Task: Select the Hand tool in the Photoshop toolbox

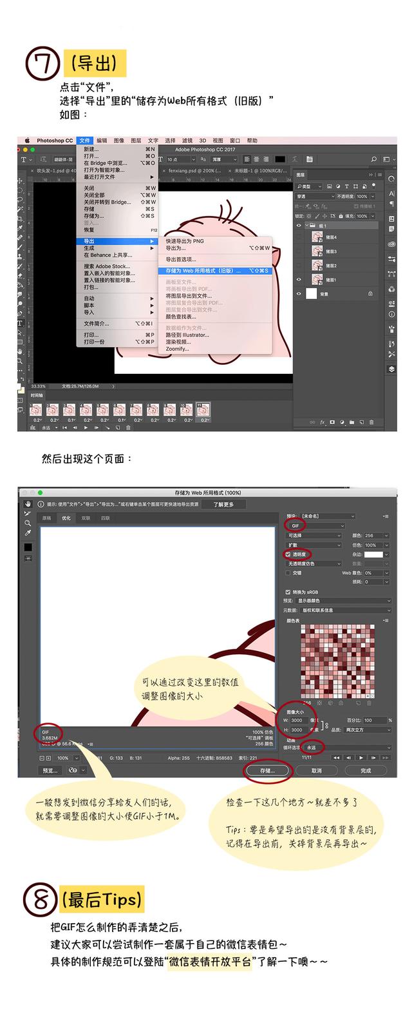Action: (x=21, y=353)
